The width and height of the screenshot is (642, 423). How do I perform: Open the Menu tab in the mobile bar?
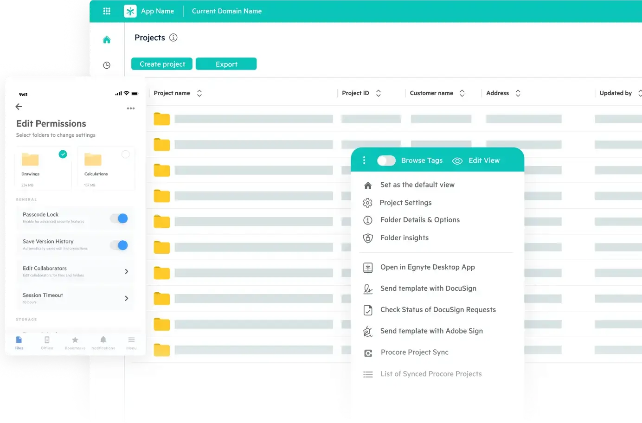pos(131,343)
